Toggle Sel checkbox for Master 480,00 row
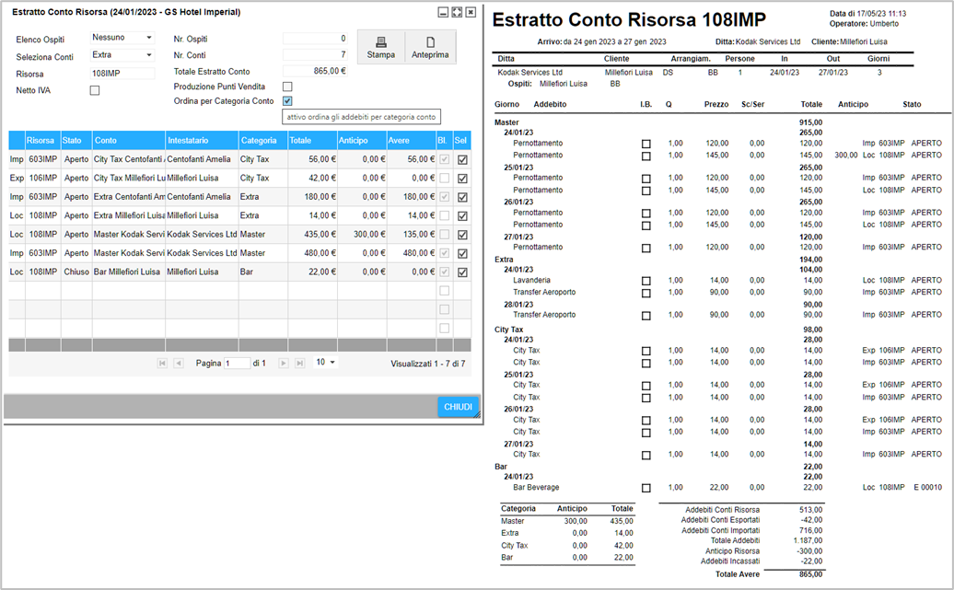The height and width of the screenshot is (590, 954). coord(462,254)
